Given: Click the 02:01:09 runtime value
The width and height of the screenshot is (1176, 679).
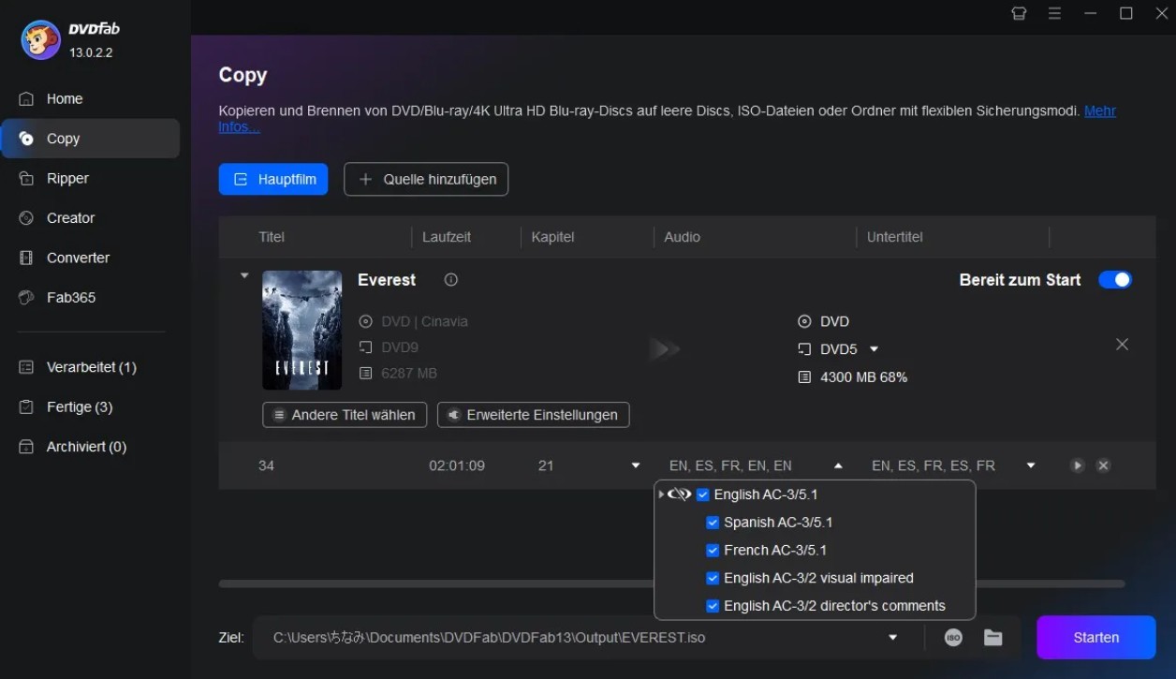Looking at the screenshot, I should tap(457, 465).
